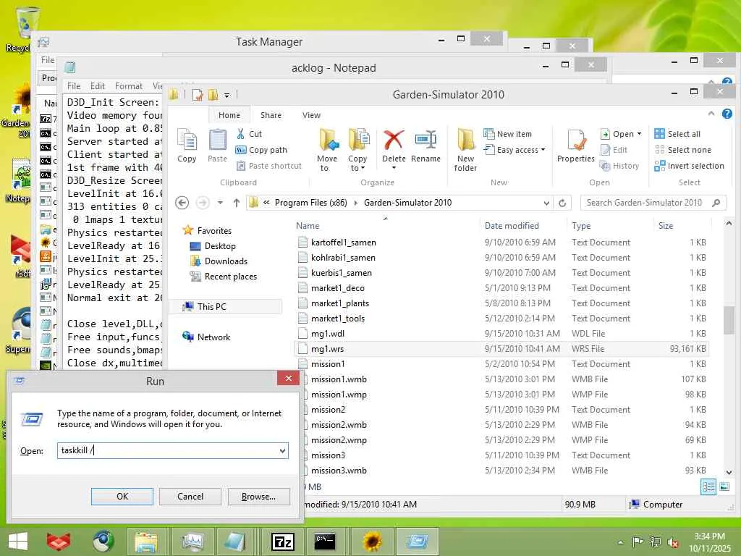Viewport: 741px width, 556px height.
Task: Select the market1_tools file
Action: 501,319
